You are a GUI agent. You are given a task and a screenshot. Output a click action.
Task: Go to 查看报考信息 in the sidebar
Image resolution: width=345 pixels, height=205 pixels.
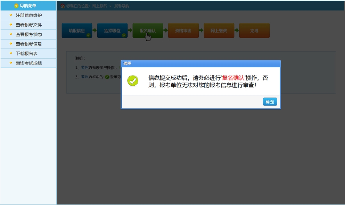28,44
